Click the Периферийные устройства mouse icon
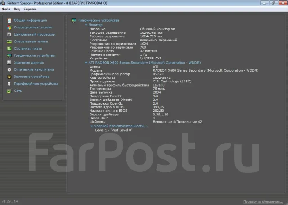Screen dimensions: 288x205 [x=9, y=84]
